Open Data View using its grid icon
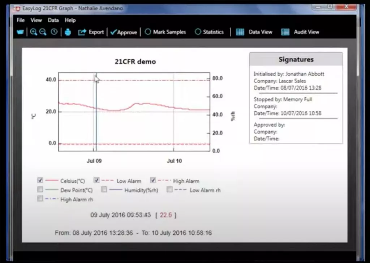Screen dimensions: 370x263 click(240, 32)
